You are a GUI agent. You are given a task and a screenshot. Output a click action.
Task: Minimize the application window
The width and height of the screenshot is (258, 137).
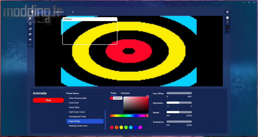pyautogui.click(x=244, y=2)
